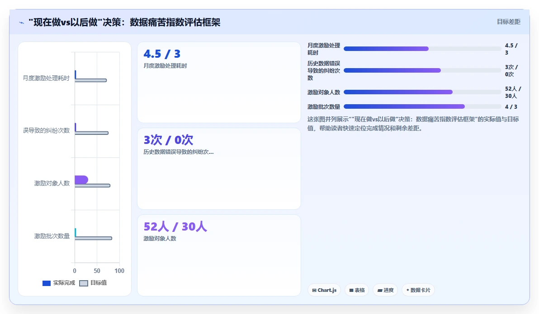This screenshot has width=539, height=314.
Task: Click the x-axis tick label 50
Action: coord(97,271)
